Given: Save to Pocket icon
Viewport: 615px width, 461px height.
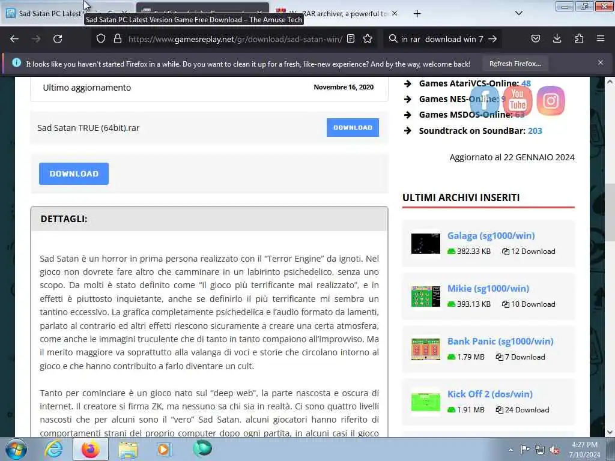Looking at the screenshot, I should [x=535, y=39].
